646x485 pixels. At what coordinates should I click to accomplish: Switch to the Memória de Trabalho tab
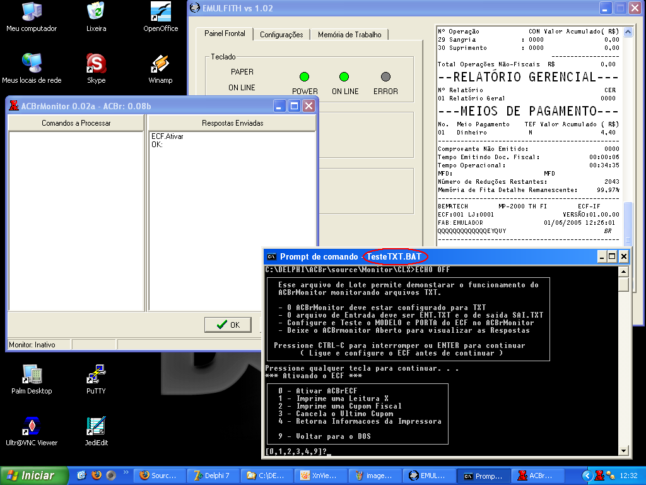point(349,35)
